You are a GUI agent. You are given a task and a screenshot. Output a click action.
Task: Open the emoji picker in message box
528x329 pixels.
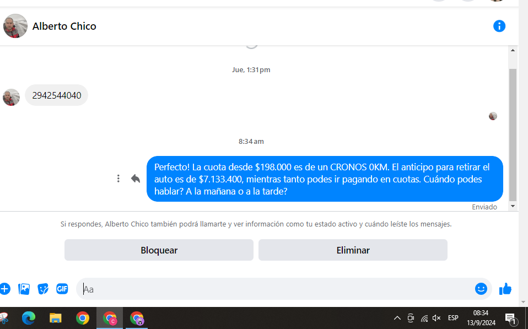click(x=481, y=289)
